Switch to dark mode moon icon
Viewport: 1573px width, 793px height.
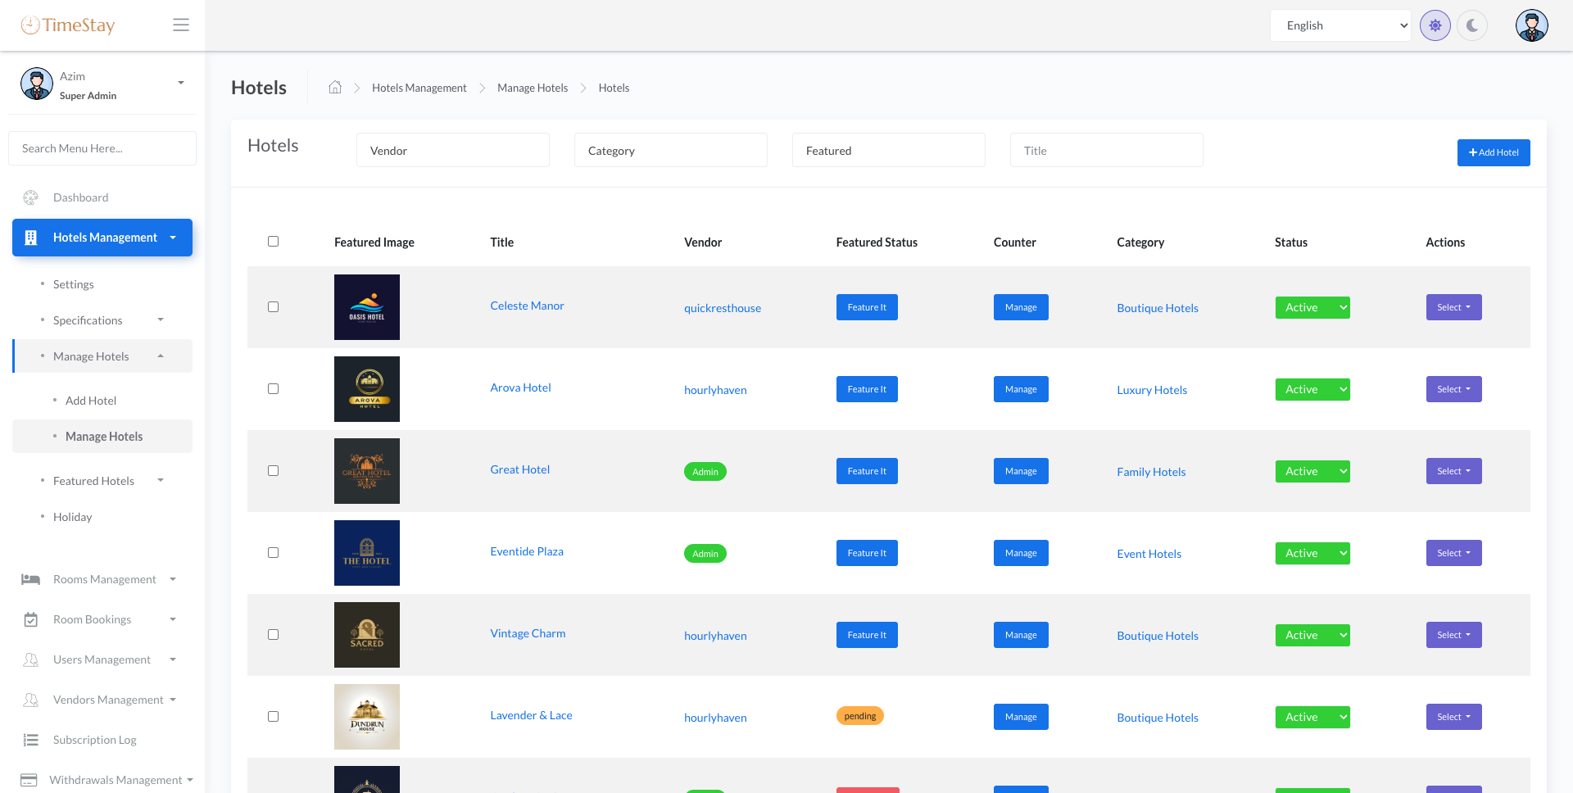coord(1472,25)
